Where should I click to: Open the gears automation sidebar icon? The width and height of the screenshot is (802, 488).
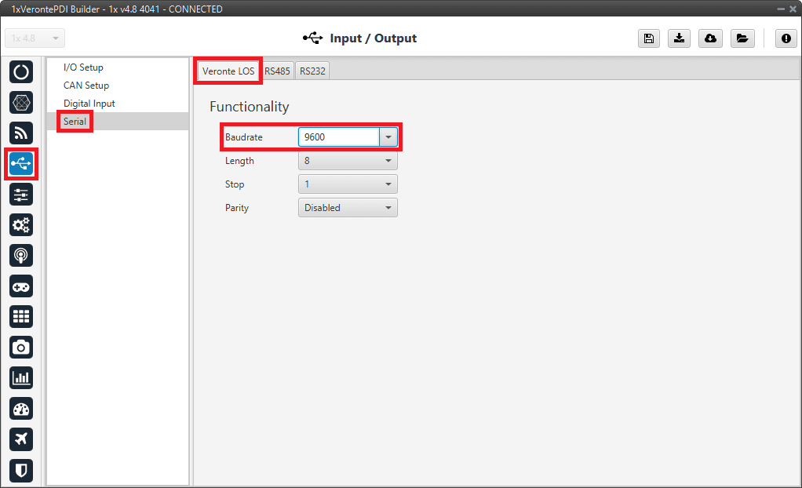[21, 225]
